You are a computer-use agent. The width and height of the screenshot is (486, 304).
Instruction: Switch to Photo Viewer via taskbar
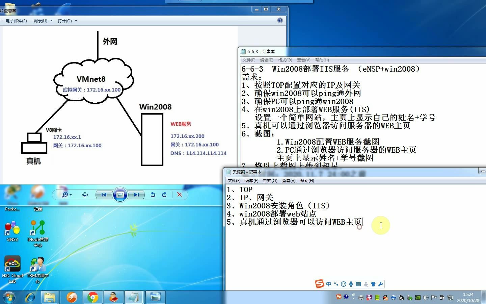(x=156, y=297)
